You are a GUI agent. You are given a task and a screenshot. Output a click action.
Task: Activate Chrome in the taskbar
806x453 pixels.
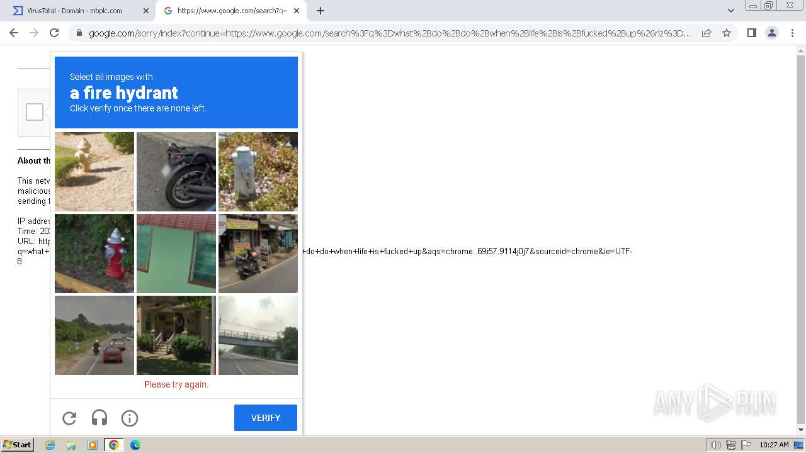pos(114,445)
